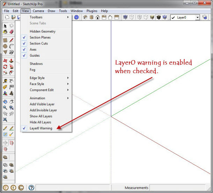Uncheck Guides in View menu

coord(46,55)
